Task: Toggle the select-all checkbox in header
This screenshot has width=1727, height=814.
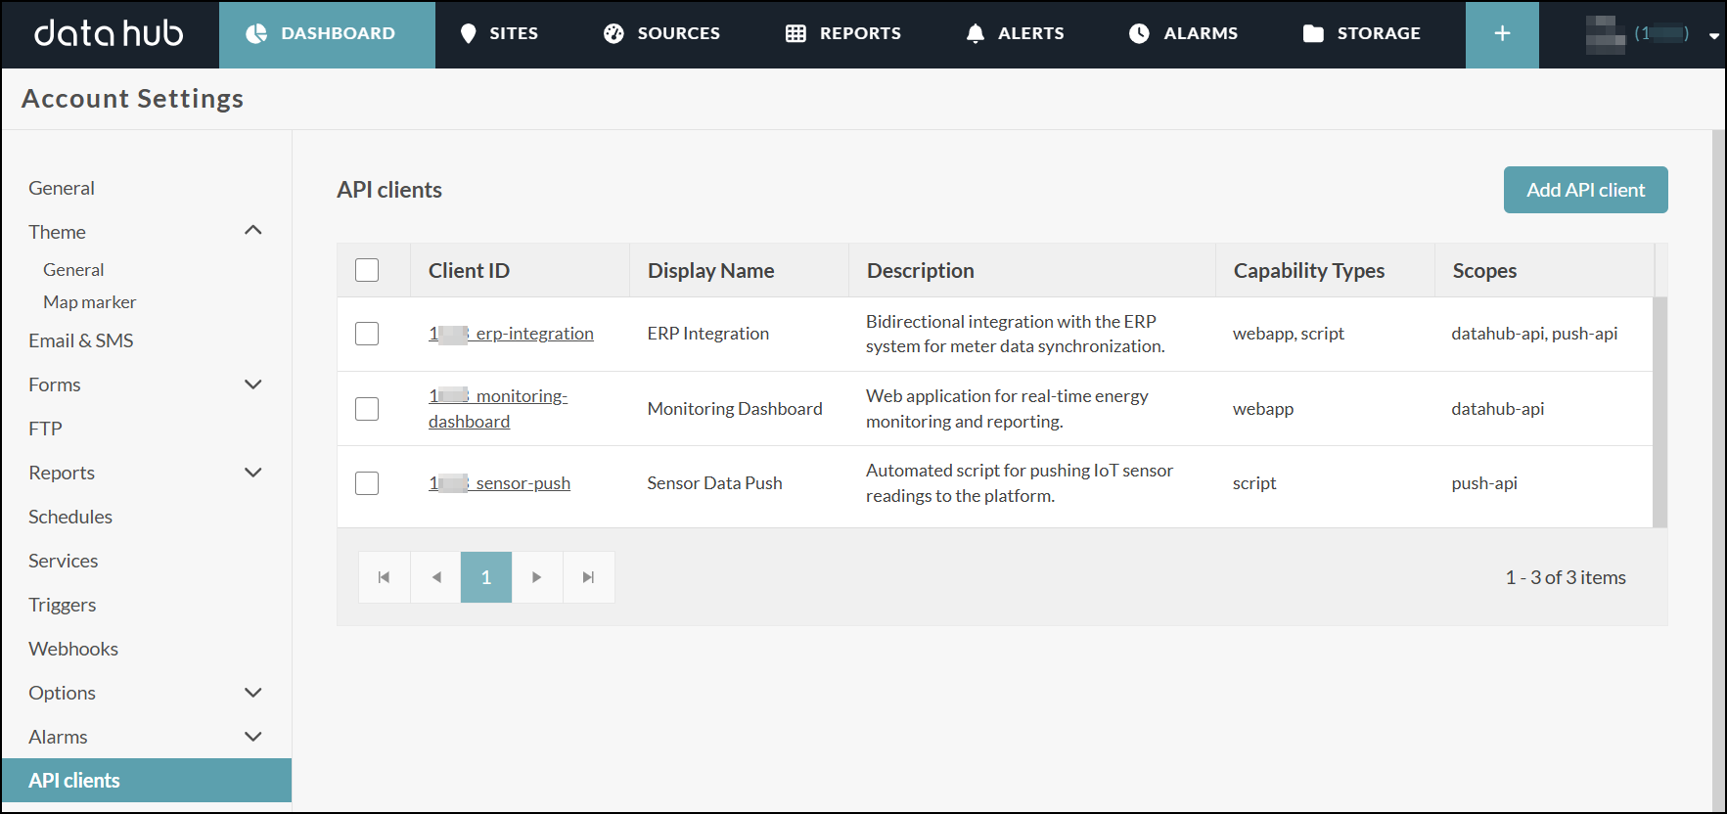Action: [367, 270]
